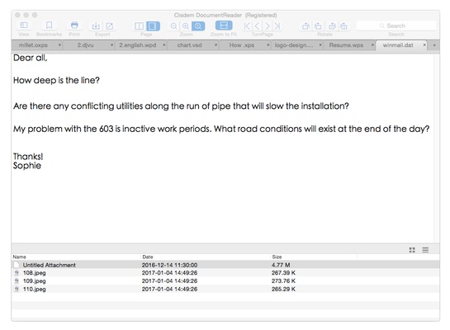The height and width of the screenshot is (330, 450).
Task: Click the 2016-12-14 11:30:00 date cell
Action: 169,265
